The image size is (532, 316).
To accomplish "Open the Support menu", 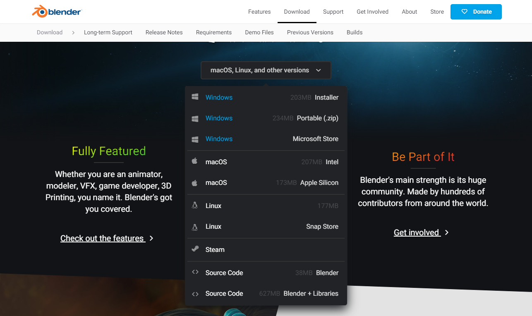I will tap(333, 12).
